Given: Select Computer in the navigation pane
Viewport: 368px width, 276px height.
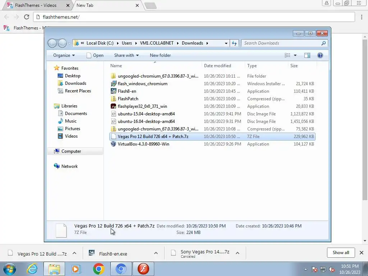Looking at the screenshot, I should coord(75,151).
